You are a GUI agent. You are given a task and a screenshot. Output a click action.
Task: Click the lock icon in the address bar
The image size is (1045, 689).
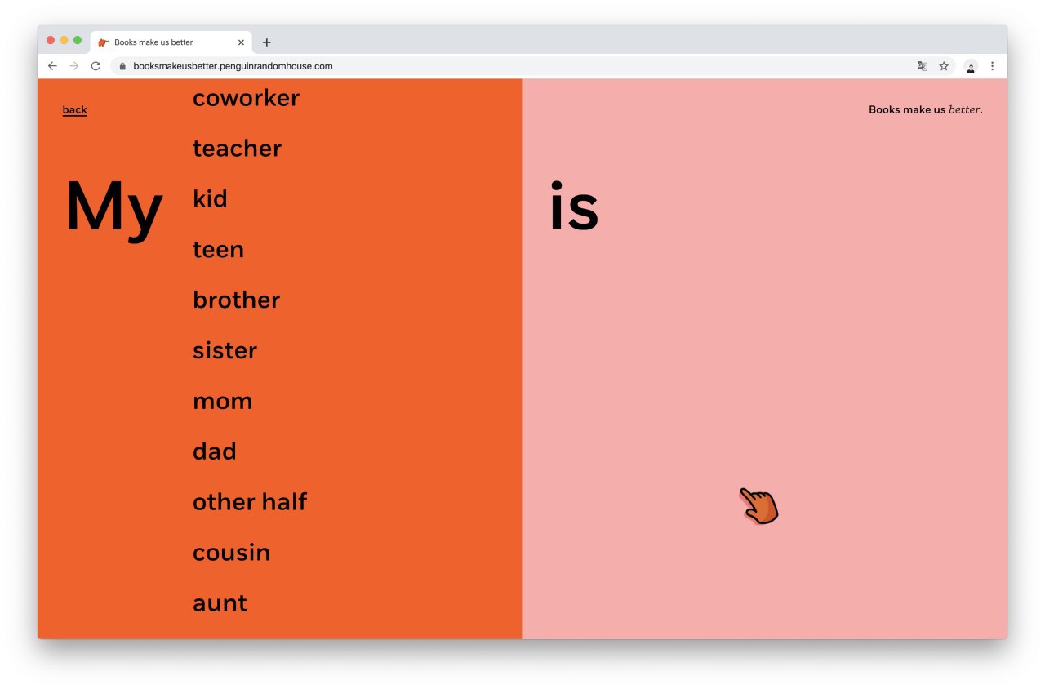123,66
